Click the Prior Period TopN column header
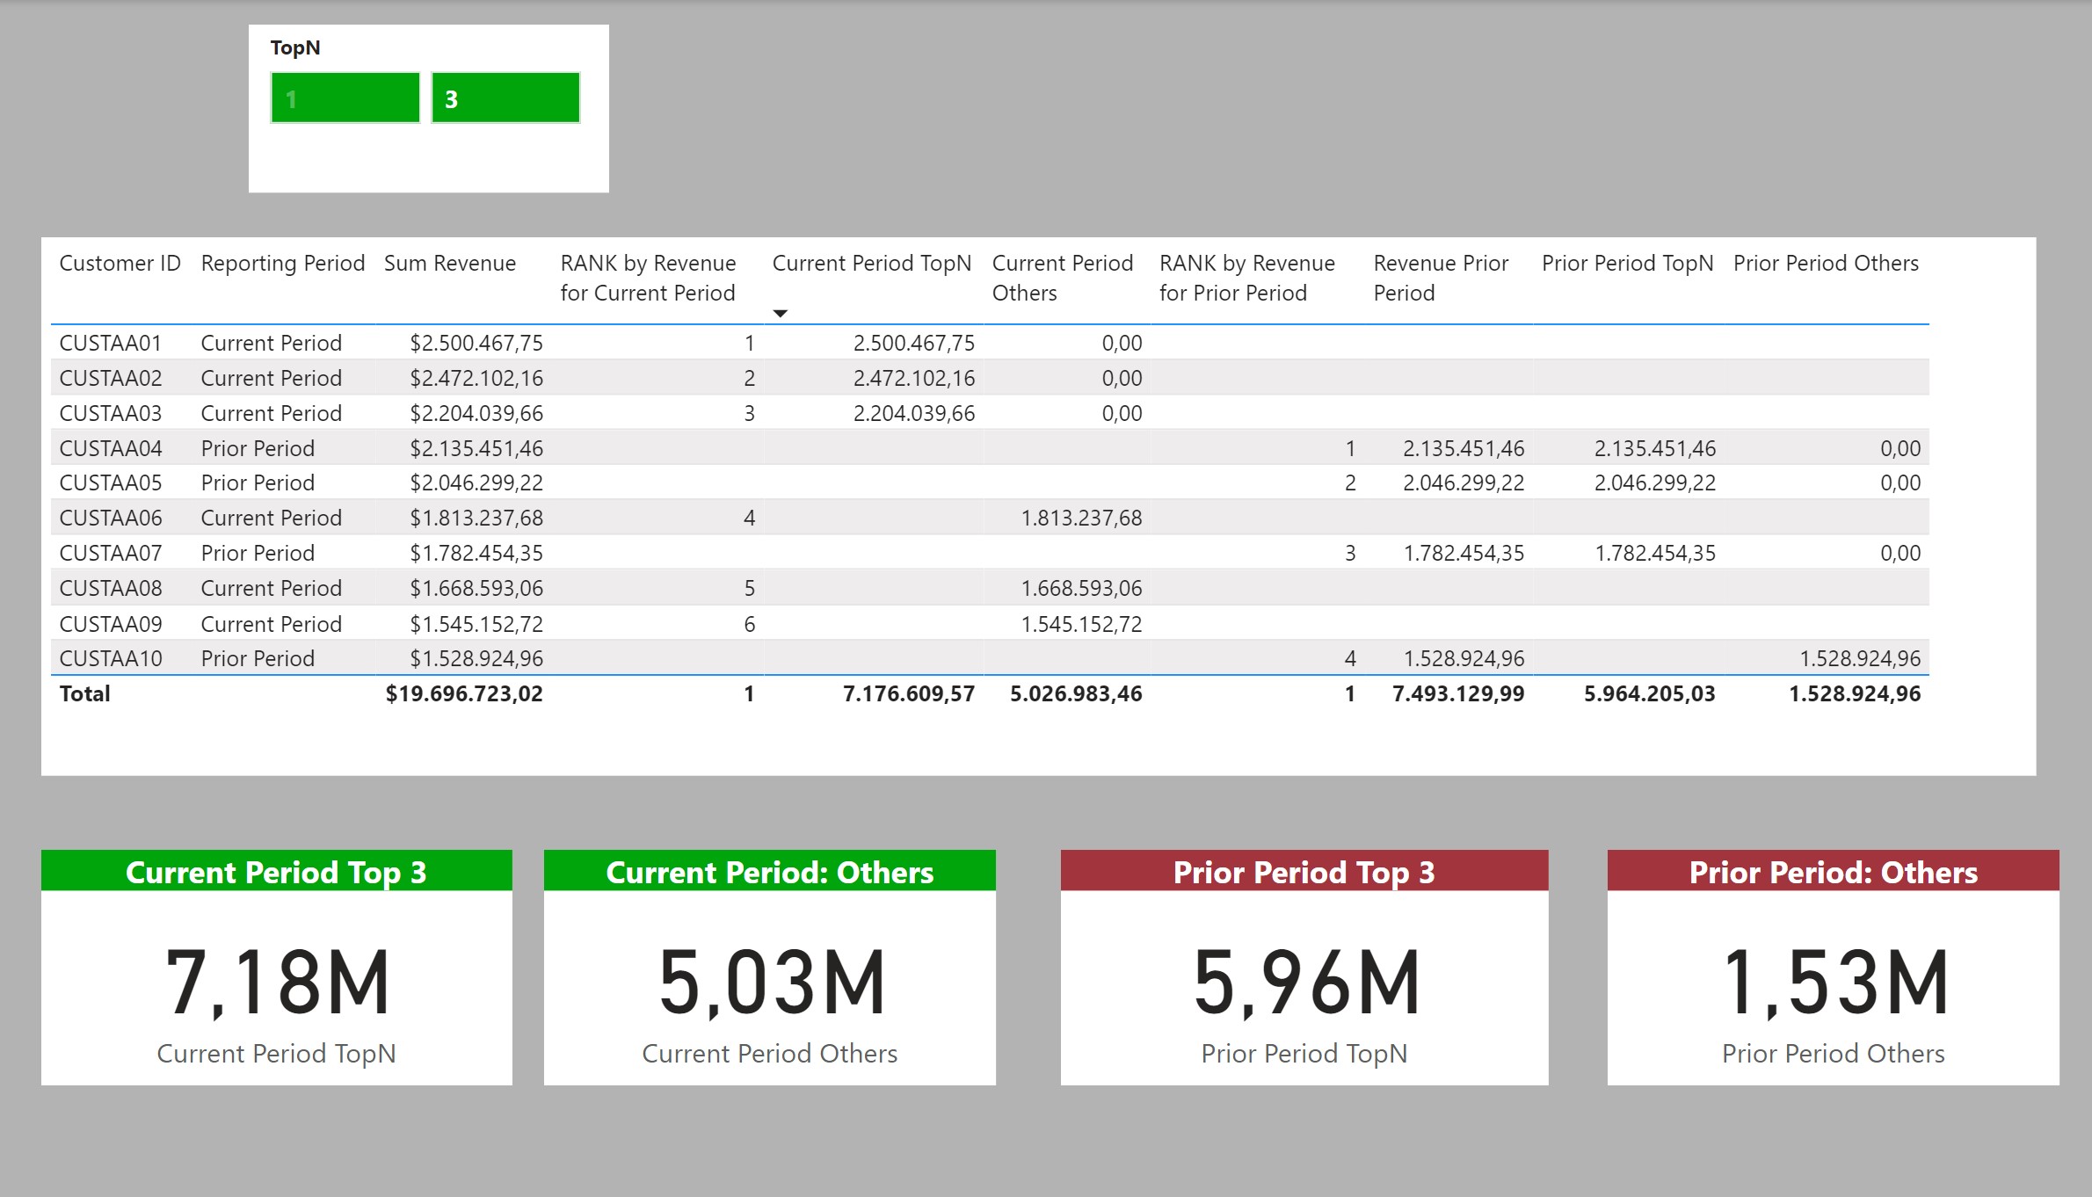 (x=1628, y=264)
